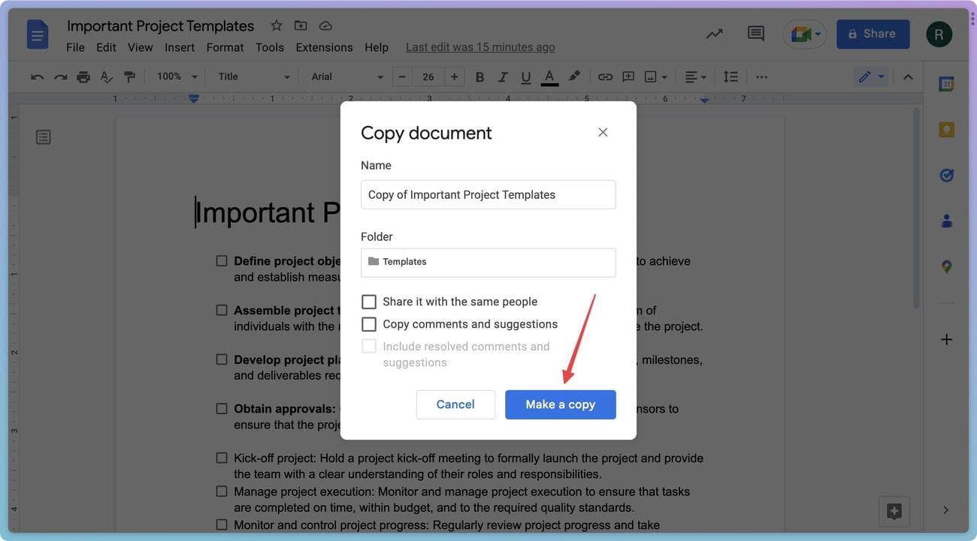Show document outline icon
This screenshot has height=541, width=977.
pos(44,137)
